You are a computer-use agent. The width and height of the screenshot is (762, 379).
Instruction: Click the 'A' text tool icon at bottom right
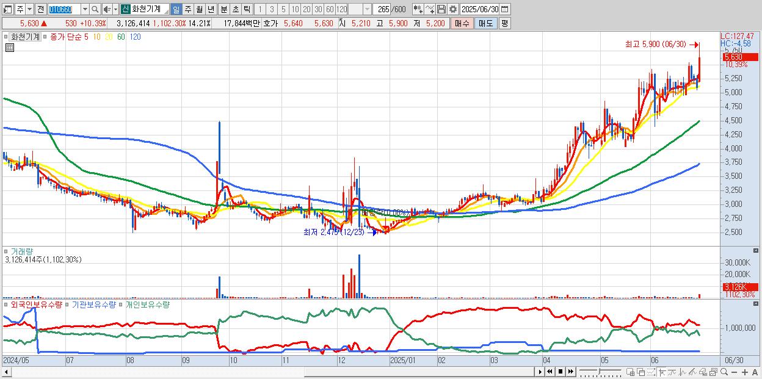coord(755,372)
